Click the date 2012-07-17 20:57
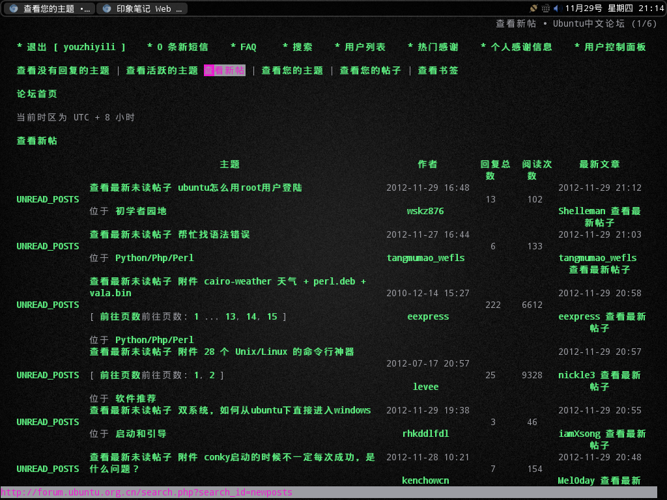Viewport: 667px width, 500px height. pyautogui.click(x=428, y=364)
